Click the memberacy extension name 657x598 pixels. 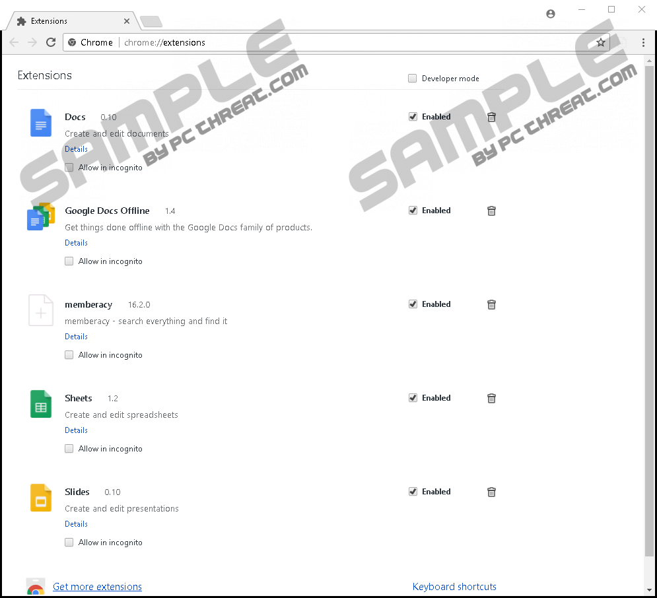coord(88,305)
